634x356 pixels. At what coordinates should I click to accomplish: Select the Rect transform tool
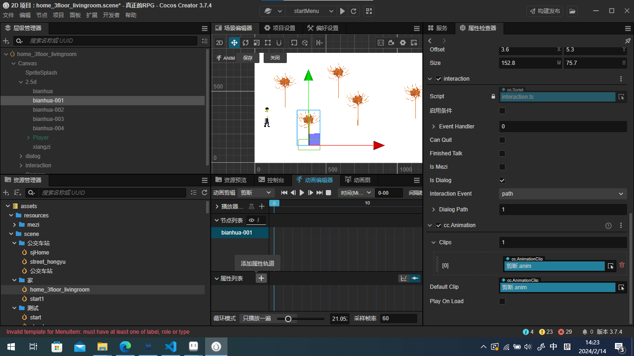tap(268, 43)
